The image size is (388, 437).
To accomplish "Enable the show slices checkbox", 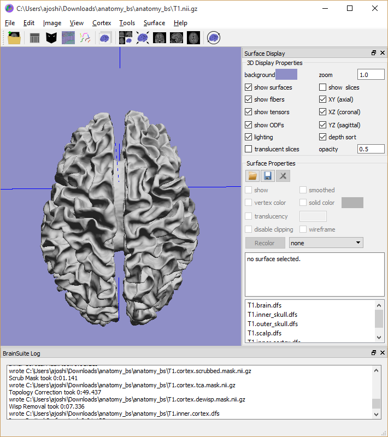I will [323, 87].
